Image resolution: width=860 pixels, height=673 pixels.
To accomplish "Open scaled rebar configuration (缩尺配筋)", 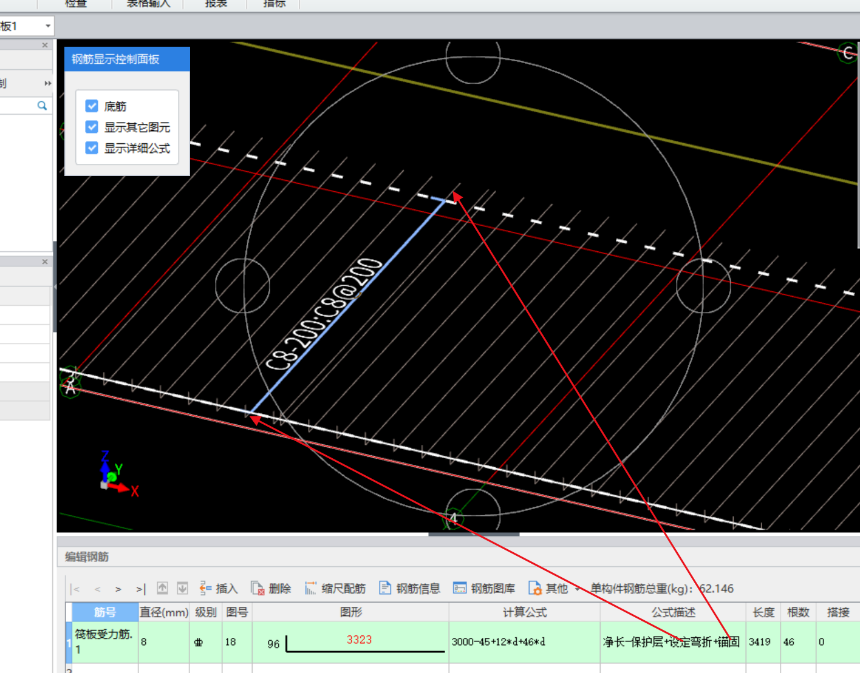I will [335, 588].
